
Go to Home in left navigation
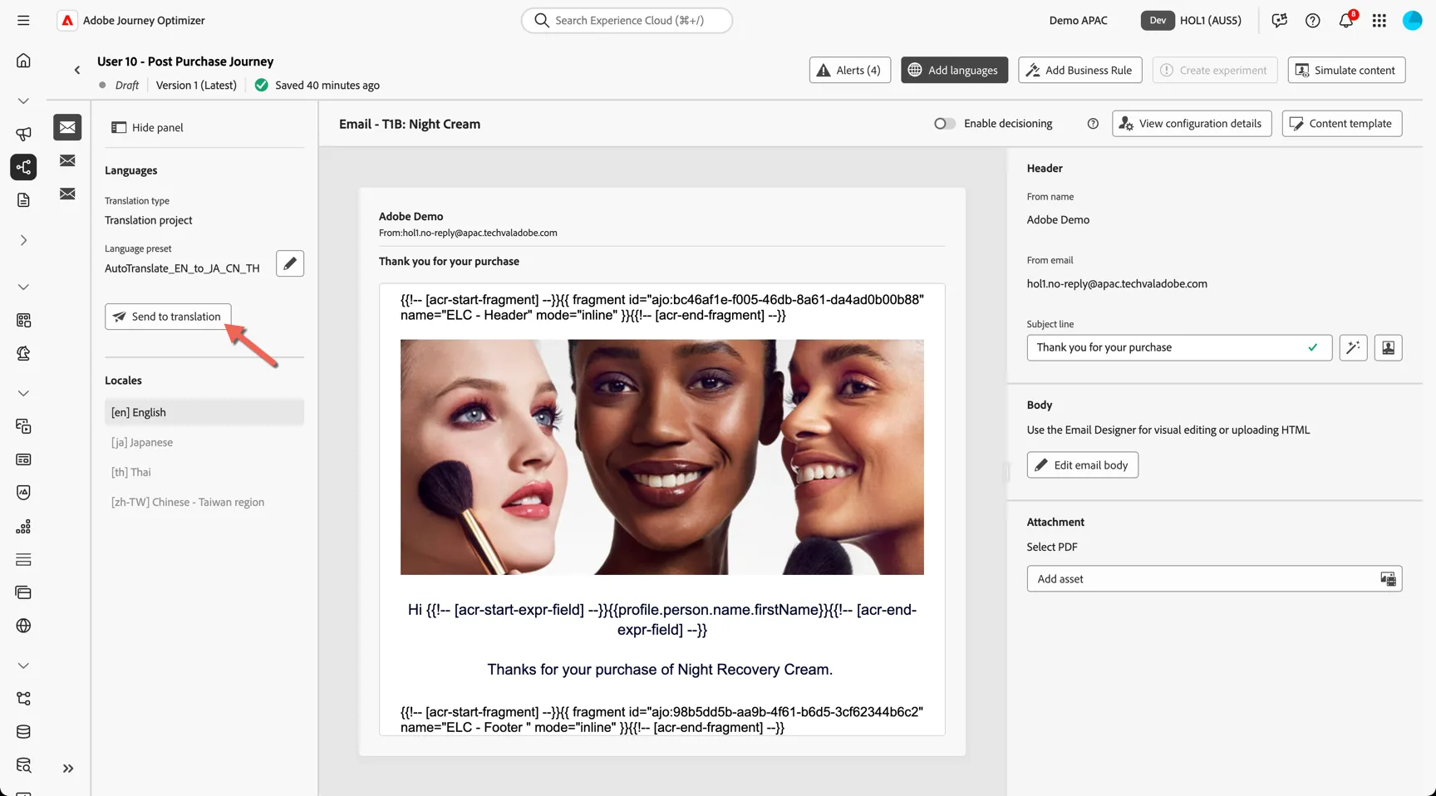coord(23,61)
